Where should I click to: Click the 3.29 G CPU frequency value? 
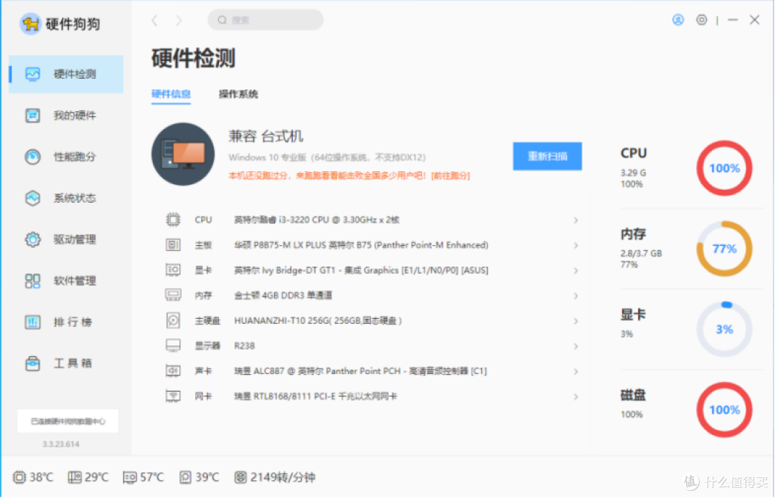[633, 173]
